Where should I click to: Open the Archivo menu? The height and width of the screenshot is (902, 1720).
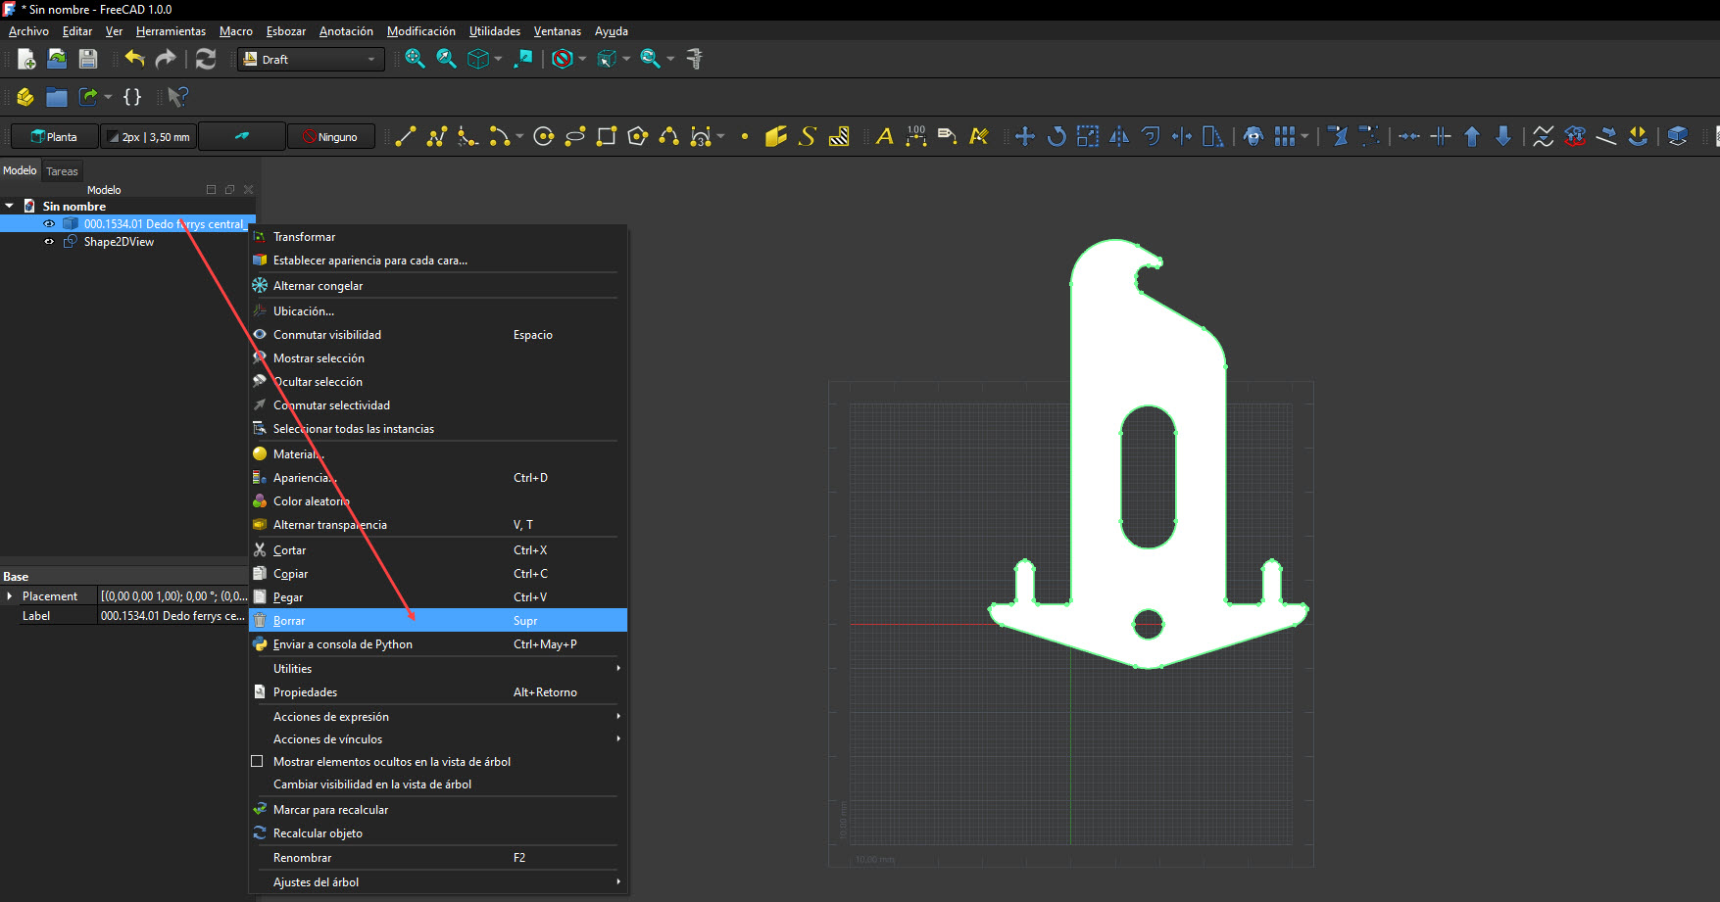click(x=28, y=31)
